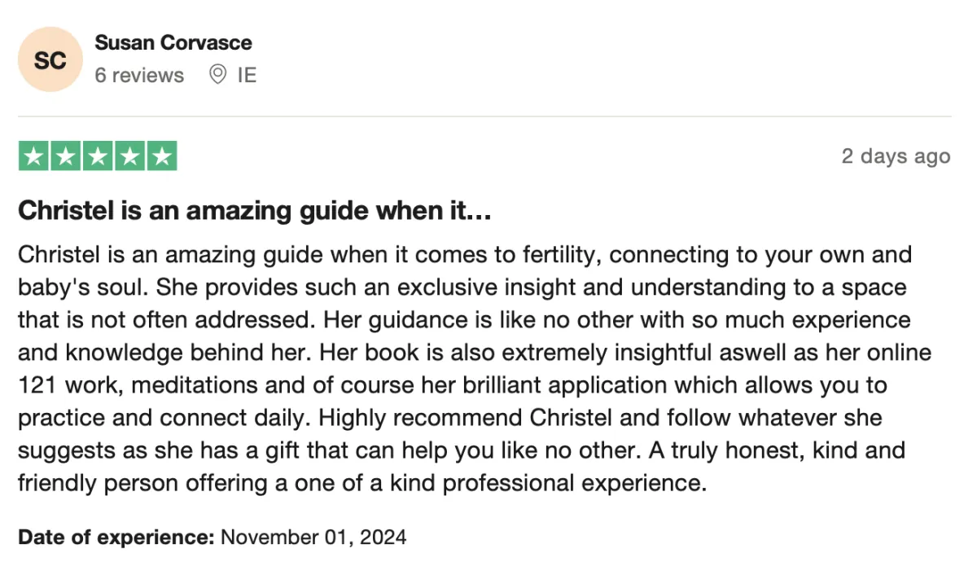Viewport: 977px width, 562px height.
Task: Click the November 01, 2024 date text
Action: coord(313,538)
